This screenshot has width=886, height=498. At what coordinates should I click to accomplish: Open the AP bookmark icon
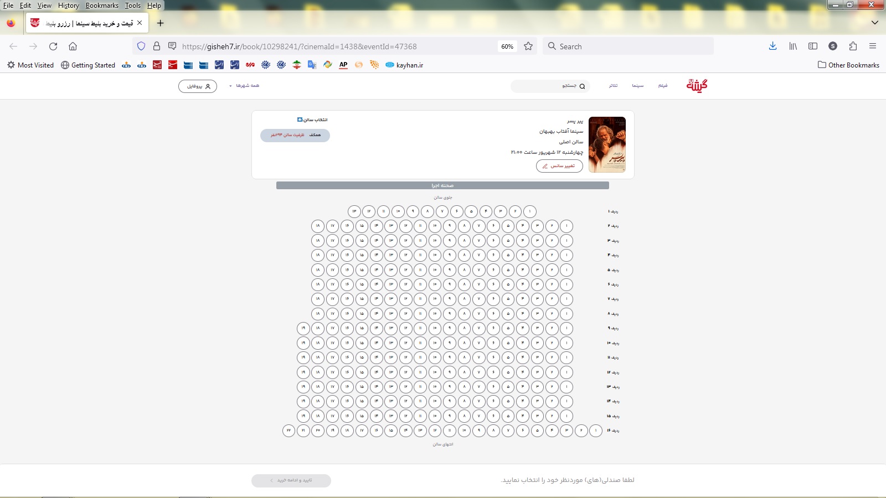click(343, 65)
